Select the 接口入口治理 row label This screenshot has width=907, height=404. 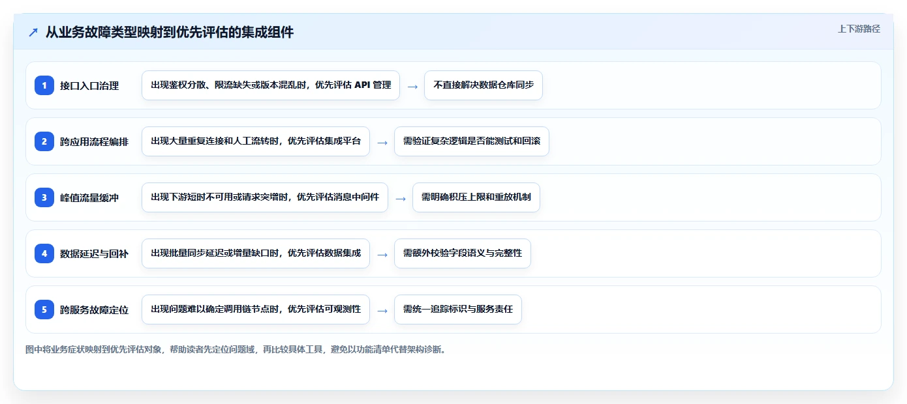point(89,85)
